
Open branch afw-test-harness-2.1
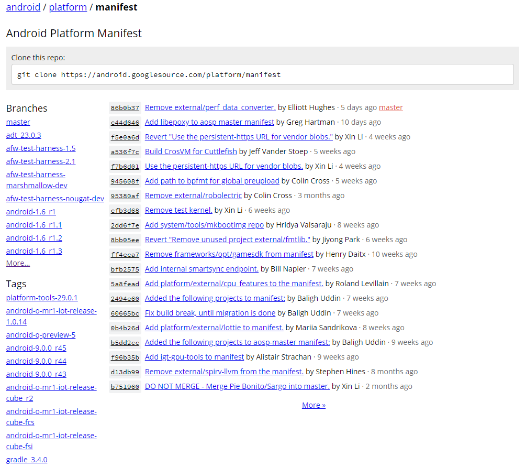(41, 161)
